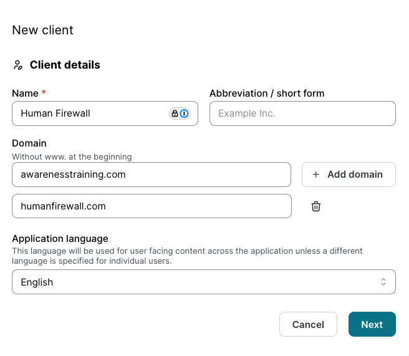The image size is (409, 356).
Task: Delete the humanfirewall.com domain with trash icon
Action: [316, 206]
